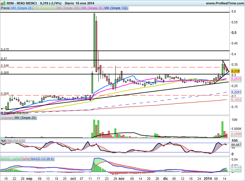Image resolution: width=245 pixels, height=181 pixels.
Task: Click the 0,415 horizontal level label
Action: coord(5,49)
